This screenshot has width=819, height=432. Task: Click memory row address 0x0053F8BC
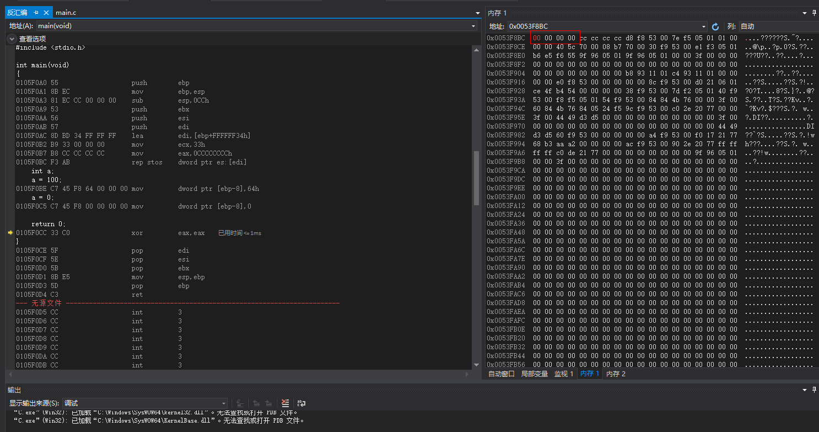(x=506, y=38)
